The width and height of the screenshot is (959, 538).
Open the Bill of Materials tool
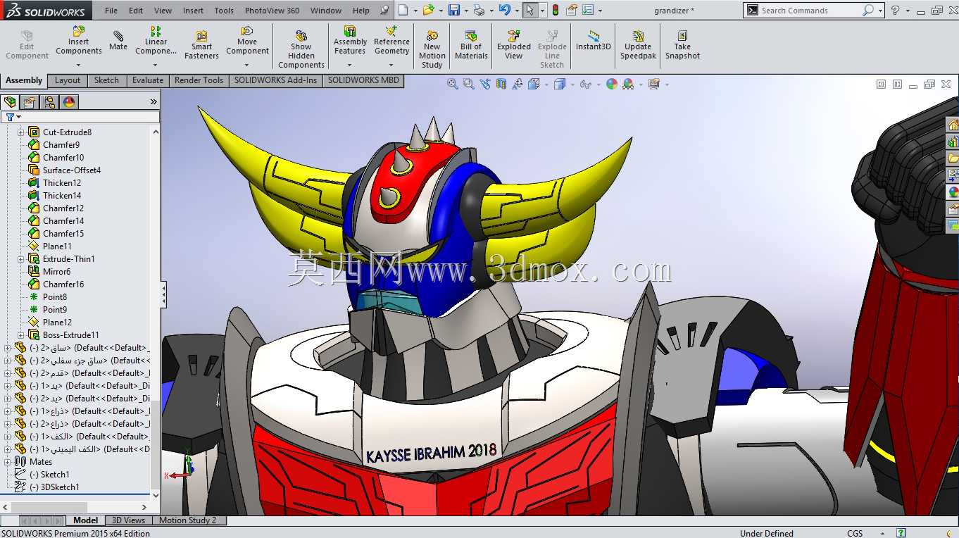pyautogui.click(x=471, y=44)
